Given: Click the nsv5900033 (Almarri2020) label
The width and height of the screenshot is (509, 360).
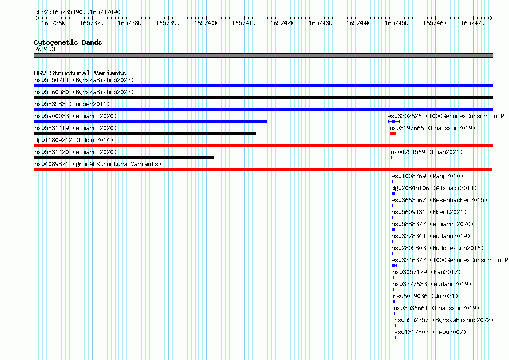Looking at the screenshot, I should pos(75,116).
